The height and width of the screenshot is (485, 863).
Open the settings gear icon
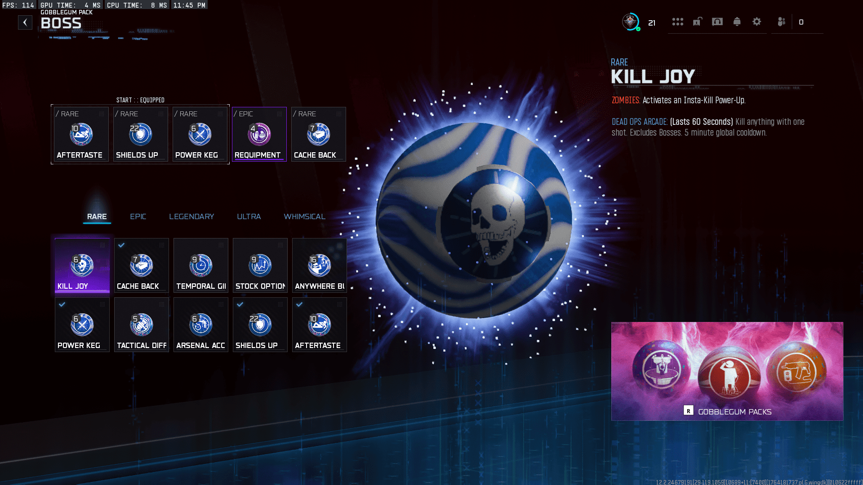(756, 22)
